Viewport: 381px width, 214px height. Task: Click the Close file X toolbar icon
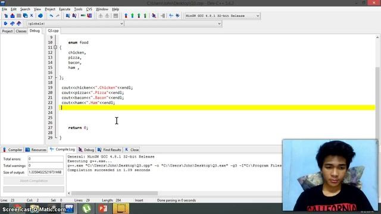[x=32, y=16]
